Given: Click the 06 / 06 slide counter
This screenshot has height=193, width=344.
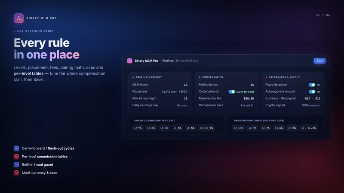Looking at the screenshot, I should (x=323, y=15).
